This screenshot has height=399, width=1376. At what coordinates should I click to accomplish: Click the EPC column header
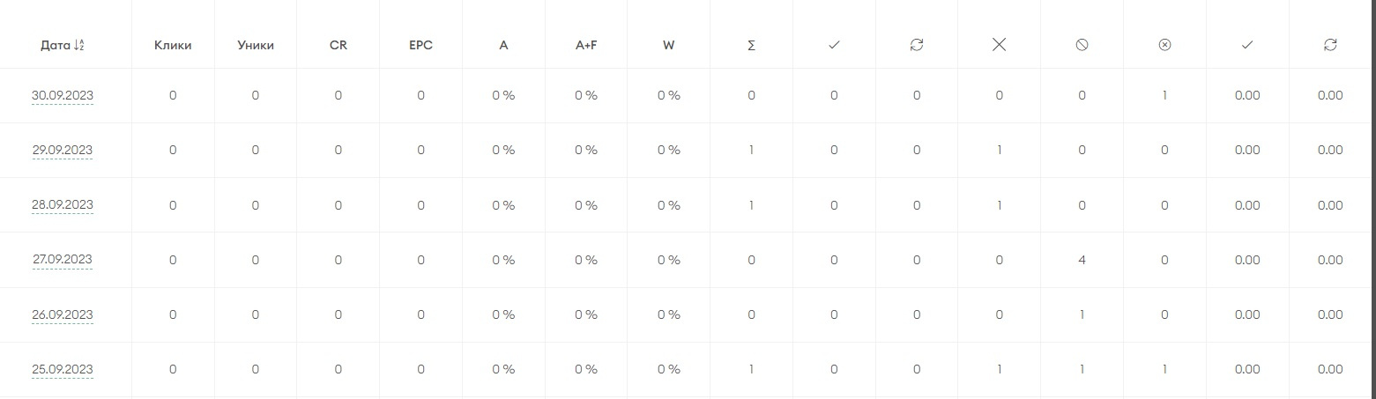click(421, 45)
